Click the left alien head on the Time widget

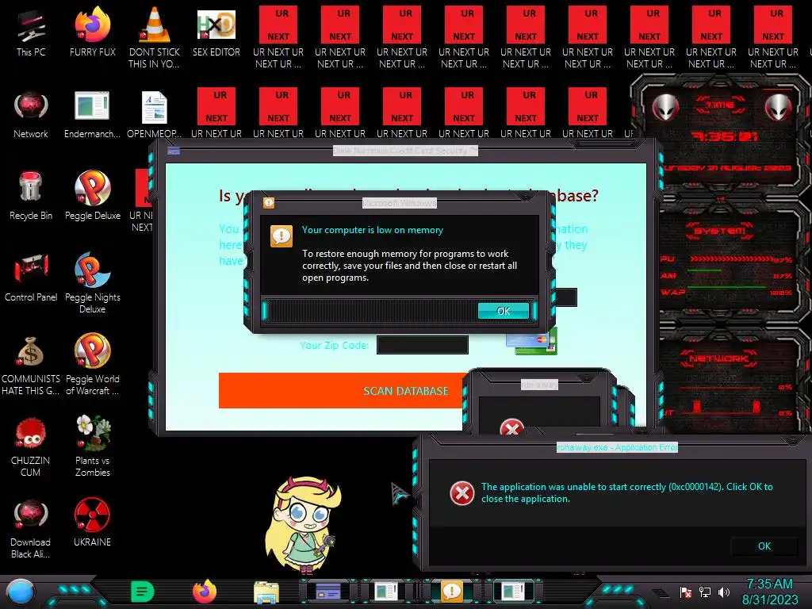click(x=665, y=107)
